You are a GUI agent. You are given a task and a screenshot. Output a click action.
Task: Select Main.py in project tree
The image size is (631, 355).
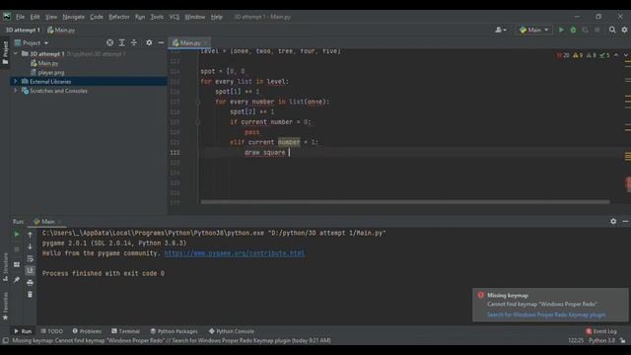pyautogui.click(x=44, y=63)
